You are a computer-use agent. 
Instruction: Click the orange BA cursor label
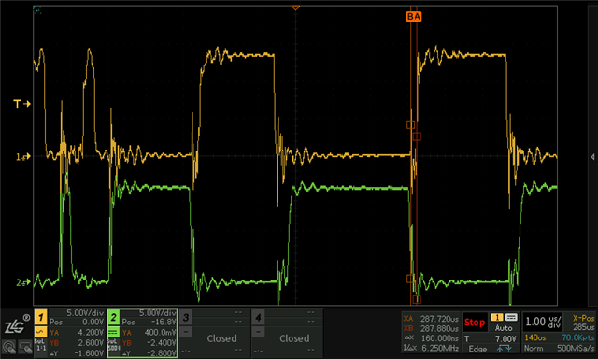[414, 17]
